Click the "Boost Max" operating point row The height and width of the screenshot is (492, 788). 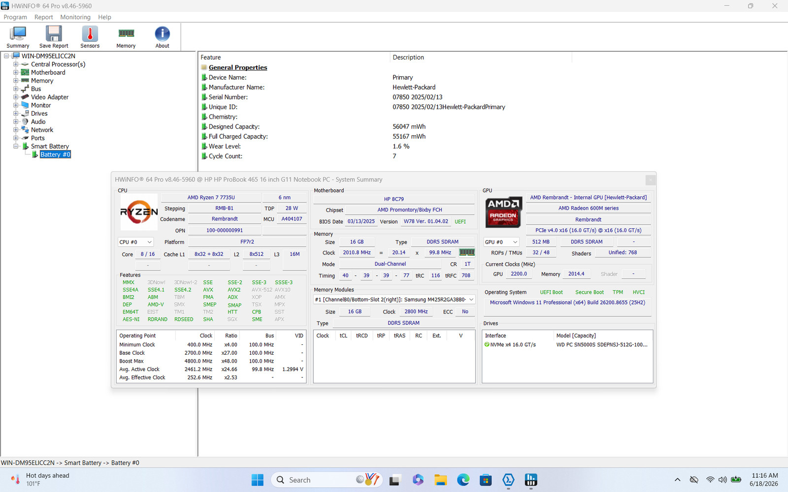pos(211,361)
